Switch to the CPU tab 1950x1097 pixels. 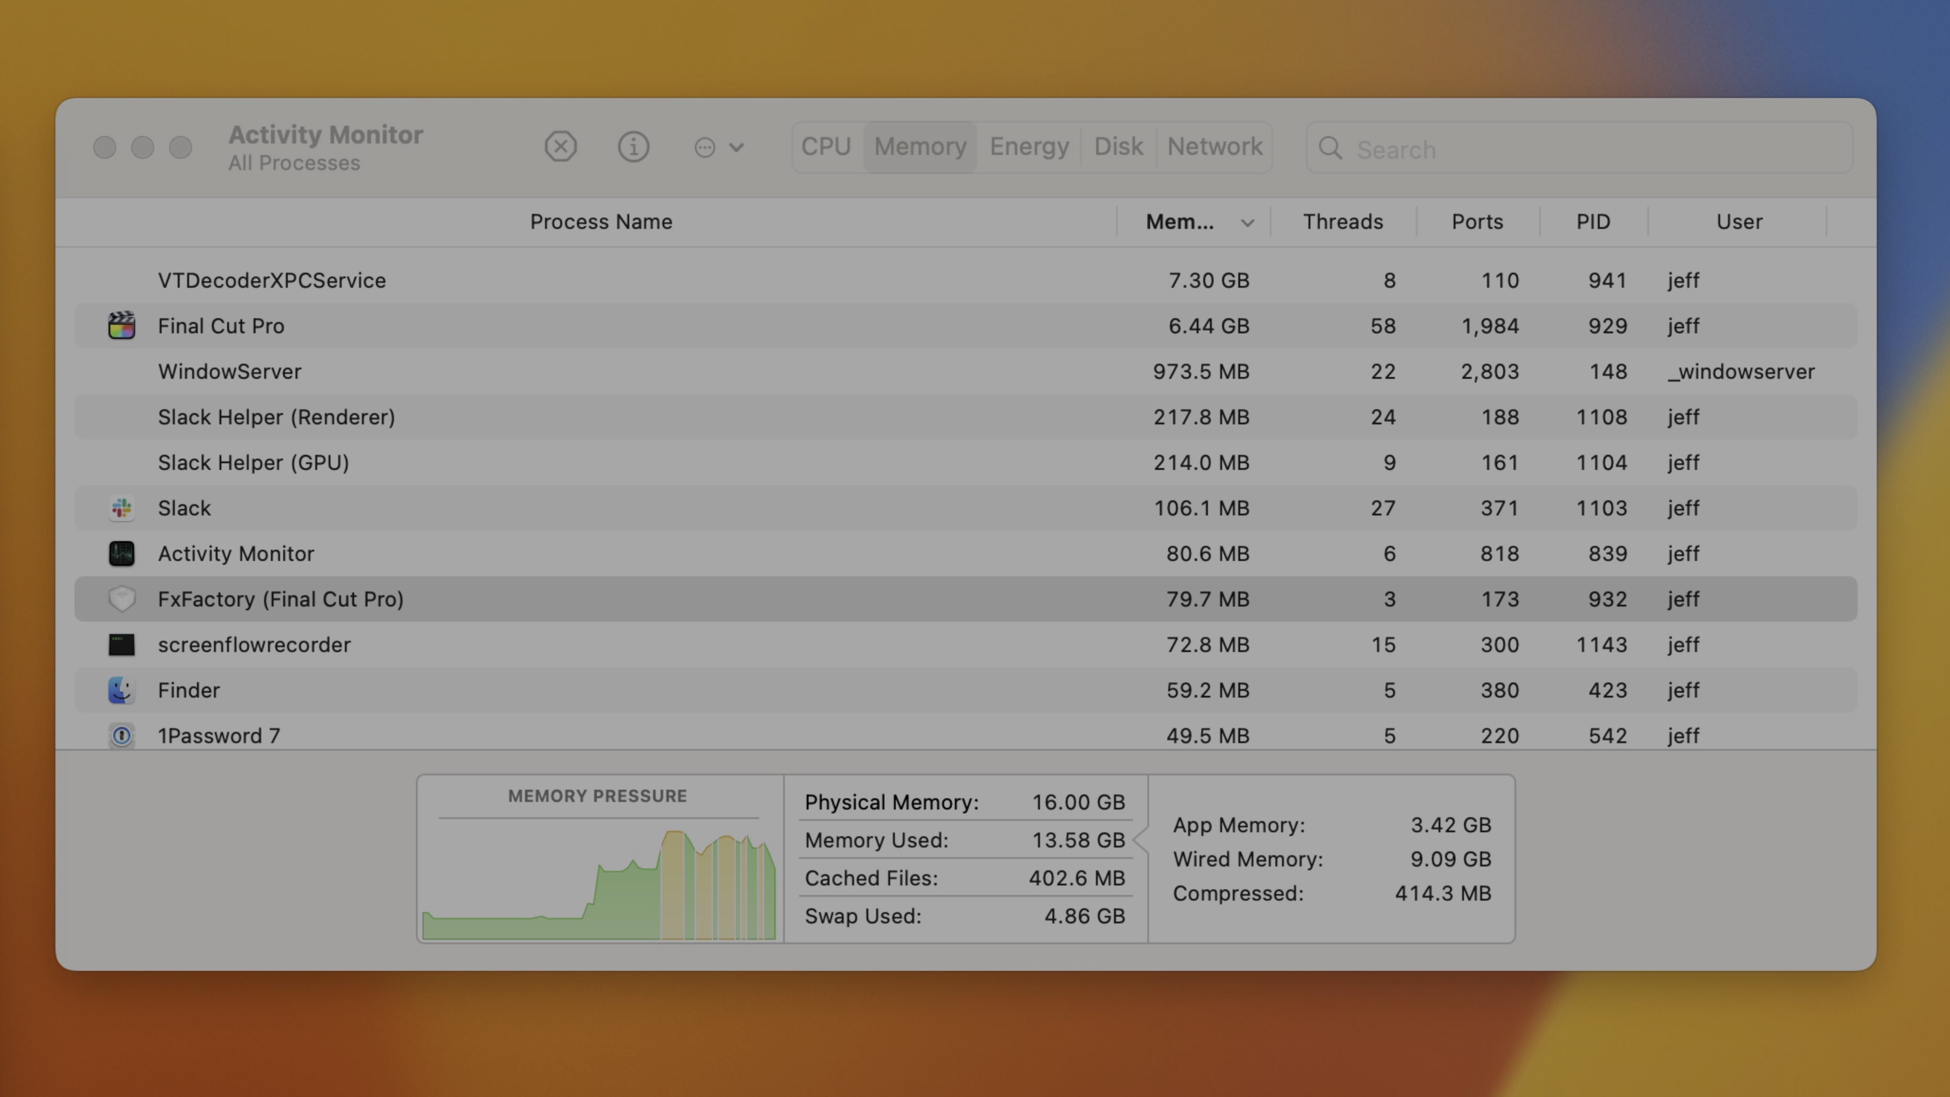(x=827, y=146)
